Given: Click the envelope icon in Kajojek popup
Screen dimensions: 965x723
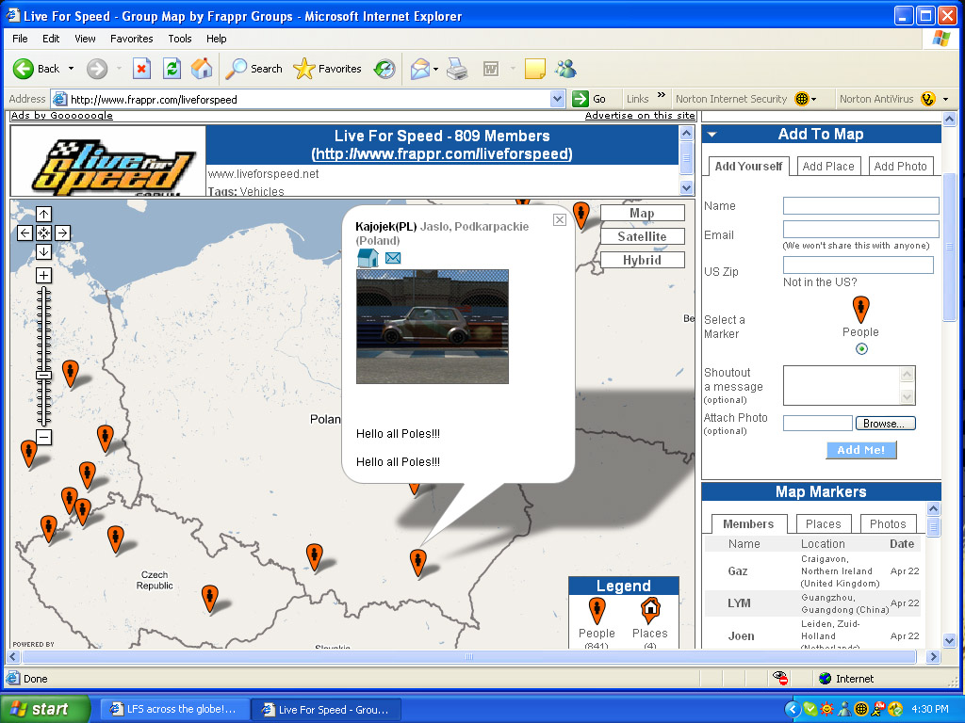Looking at the screenshot, I should (393, 258).
